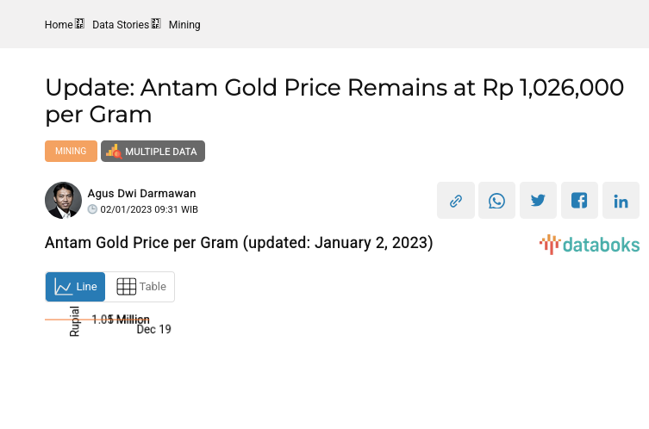649x429 pixels.
Task: Click the Multiple Data chart icon
Action: [x=113, y=152]
